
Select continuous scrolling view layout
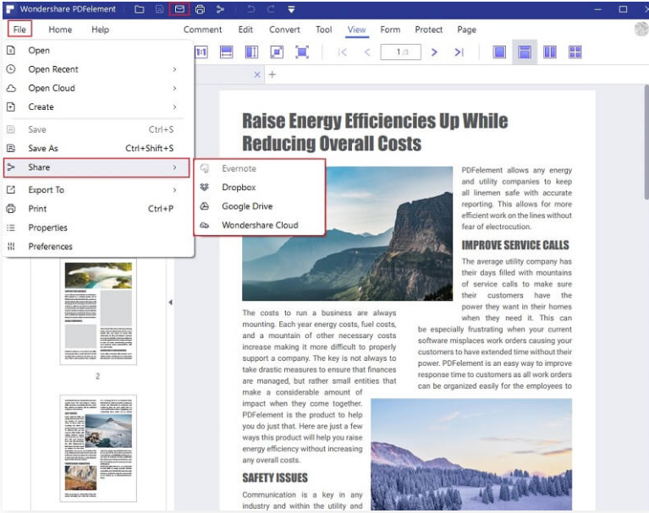tap(525, 52)
